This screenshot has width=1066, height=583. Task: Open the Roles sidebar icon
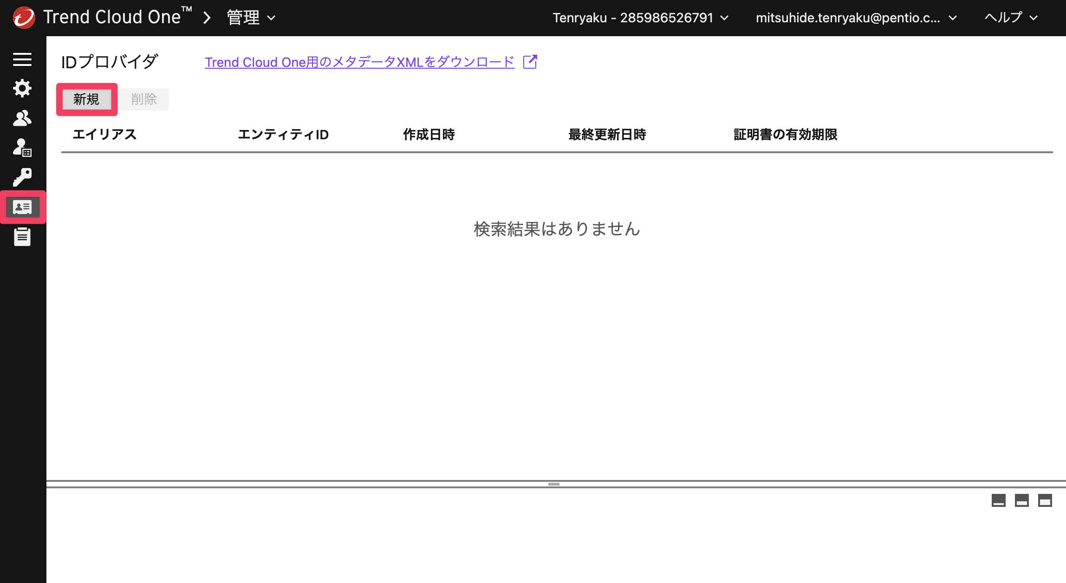pos(22,148)
